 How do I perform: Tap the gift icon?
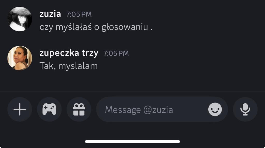pyautogui.click(x=79, y=110)
